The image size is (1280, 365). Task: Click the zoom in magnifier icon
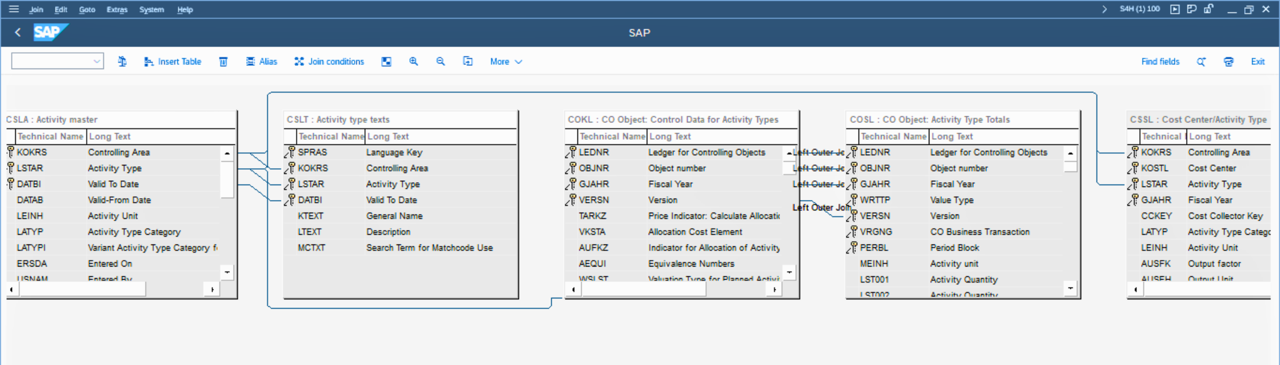click(x=413, y=61)
